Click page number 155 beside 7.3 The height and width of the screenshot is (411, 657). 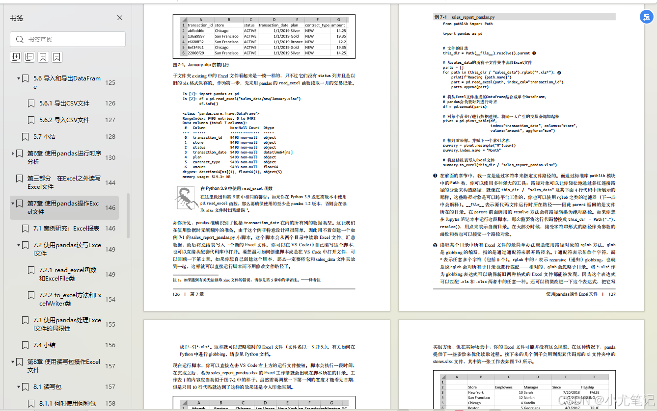[x=110, y=324]
